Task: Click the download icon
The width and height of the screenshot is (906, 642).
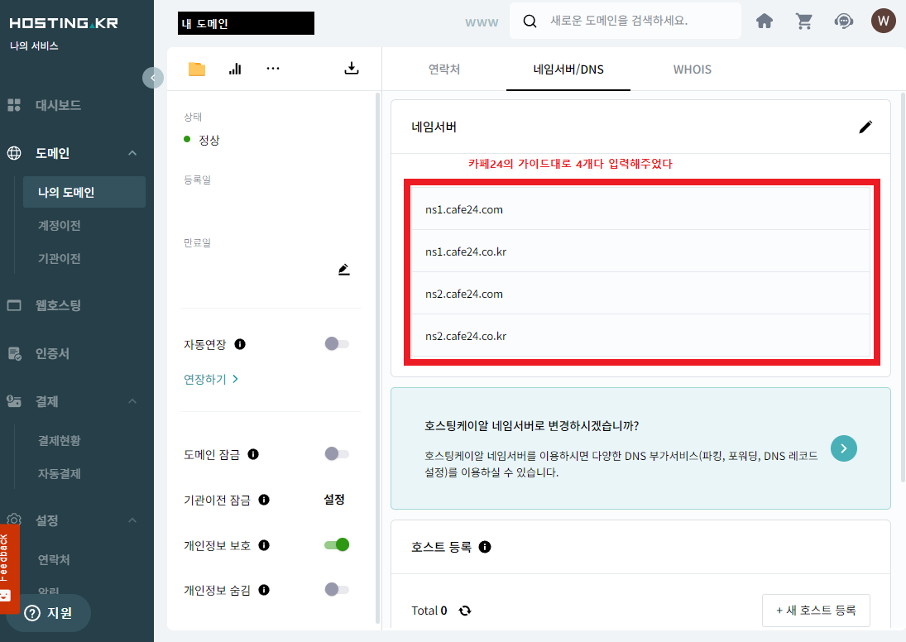Action: pyautogui.click(x=352, y=68)
